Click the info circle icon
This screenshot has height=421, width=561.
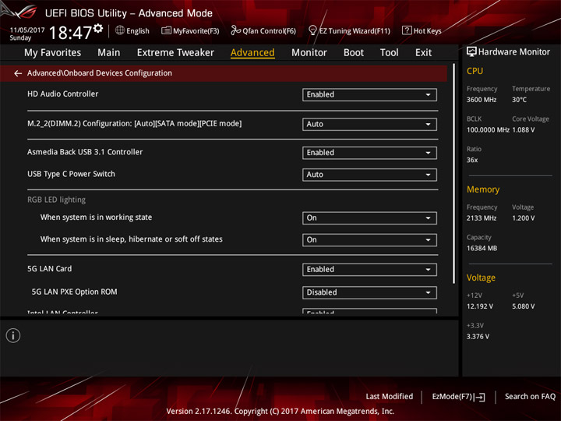13,335
